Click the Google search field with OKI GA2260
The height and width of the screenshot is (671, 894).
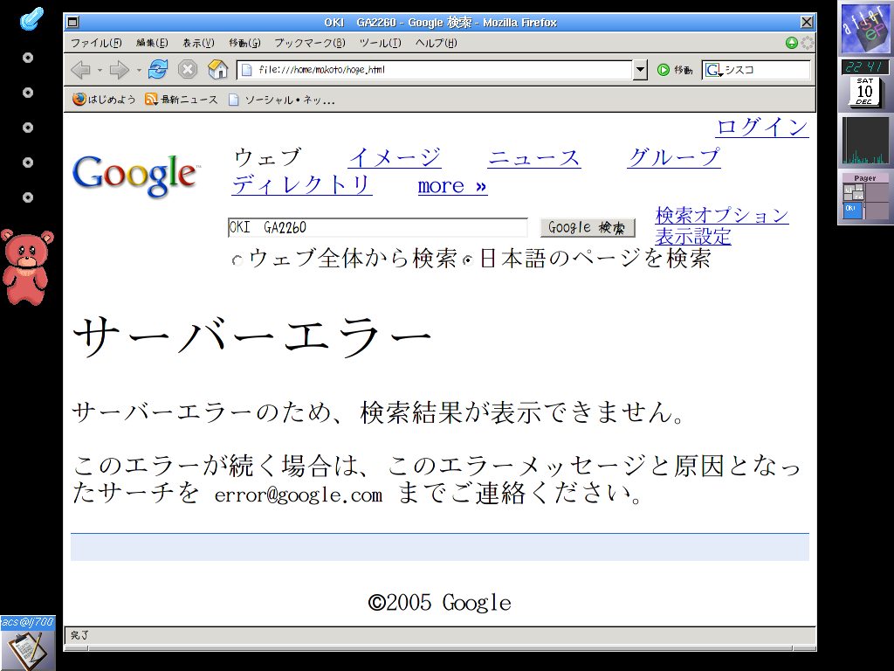(377, 227)
